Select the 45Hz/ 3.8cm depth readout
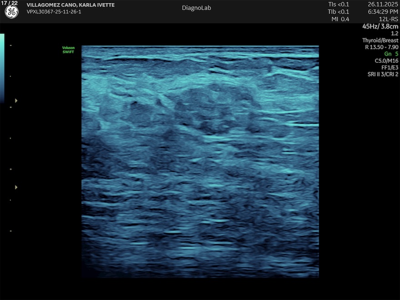 pyautogui.click(x=380, y=26)
